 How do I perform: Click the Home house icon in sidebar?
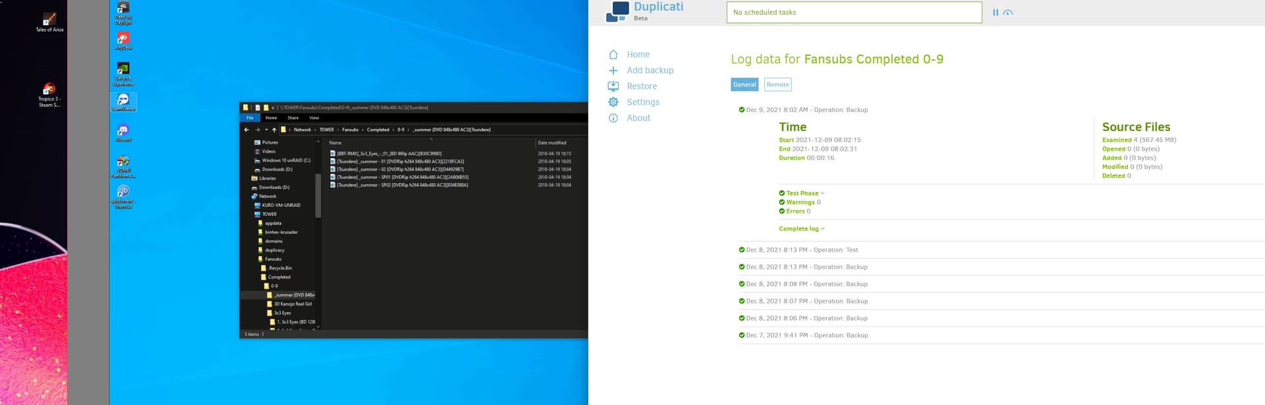pyautogui.click(x=613, y=55)
